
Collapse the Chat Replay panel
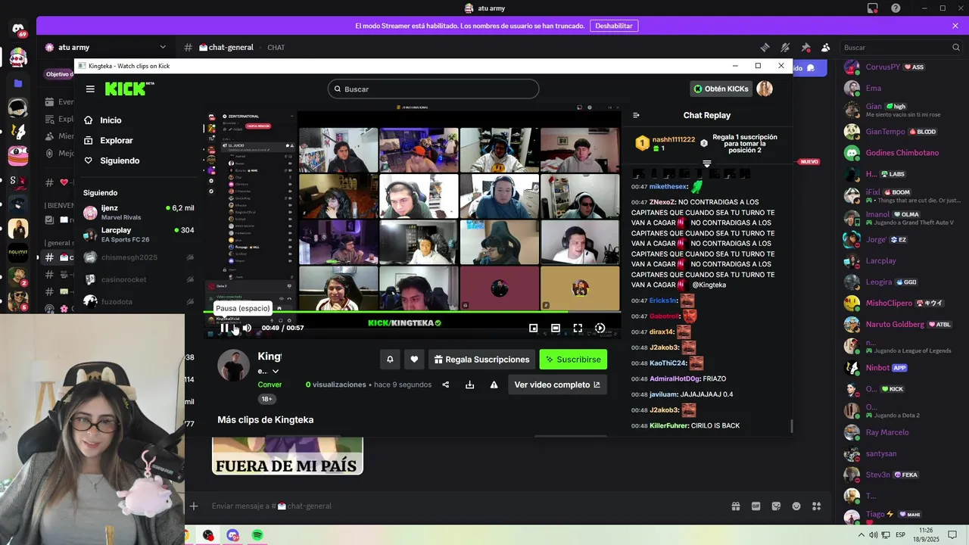636,115
